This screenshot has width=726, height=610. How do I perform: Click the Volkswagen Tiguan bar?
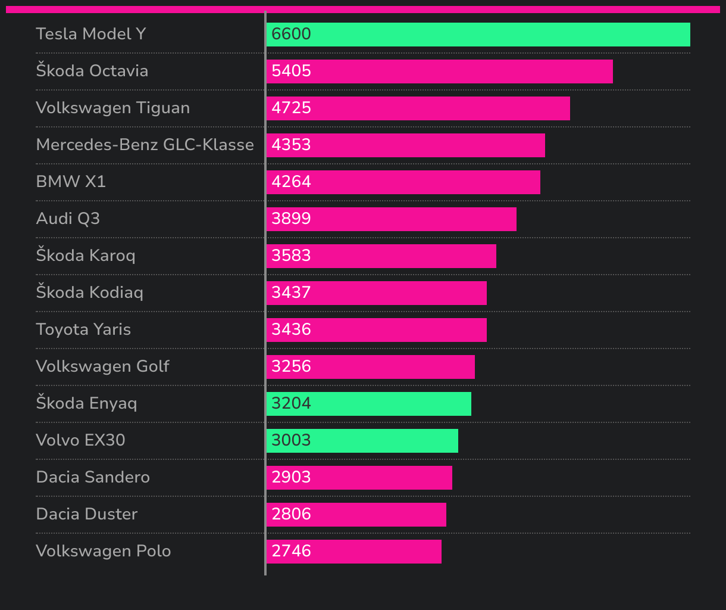click(x=418, y=108)
